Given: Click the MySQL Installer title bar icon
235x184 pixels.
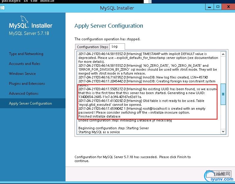Looking at the screenshot, I should [x=2, y=8].
